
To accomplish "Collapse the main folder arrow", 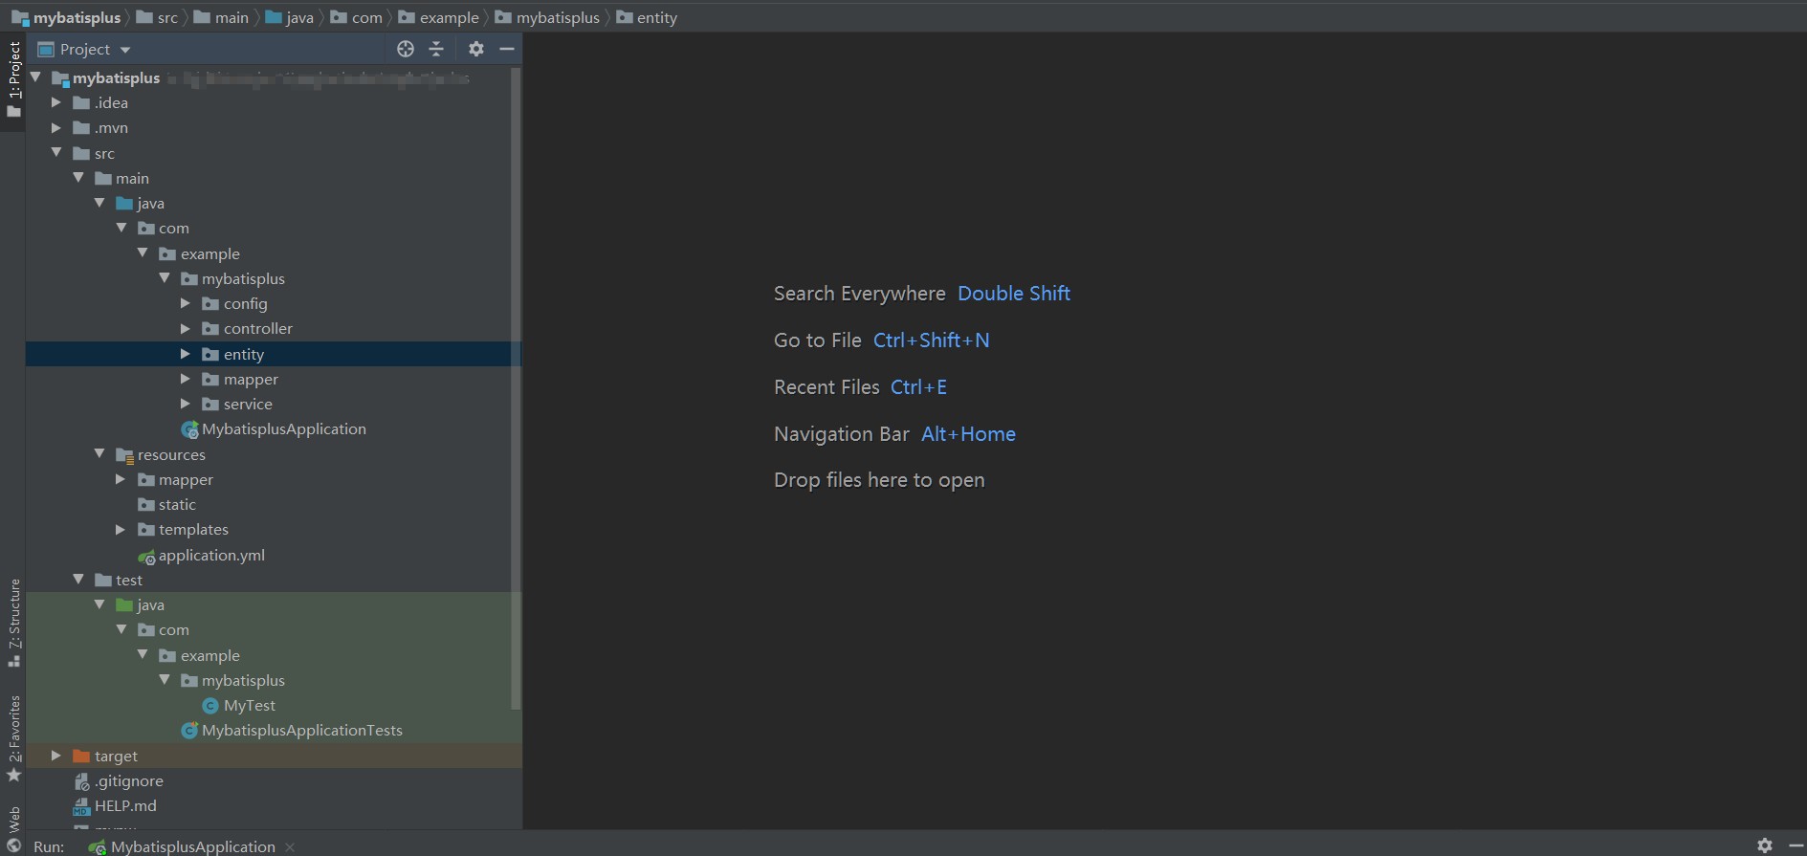I will [78, 177].
